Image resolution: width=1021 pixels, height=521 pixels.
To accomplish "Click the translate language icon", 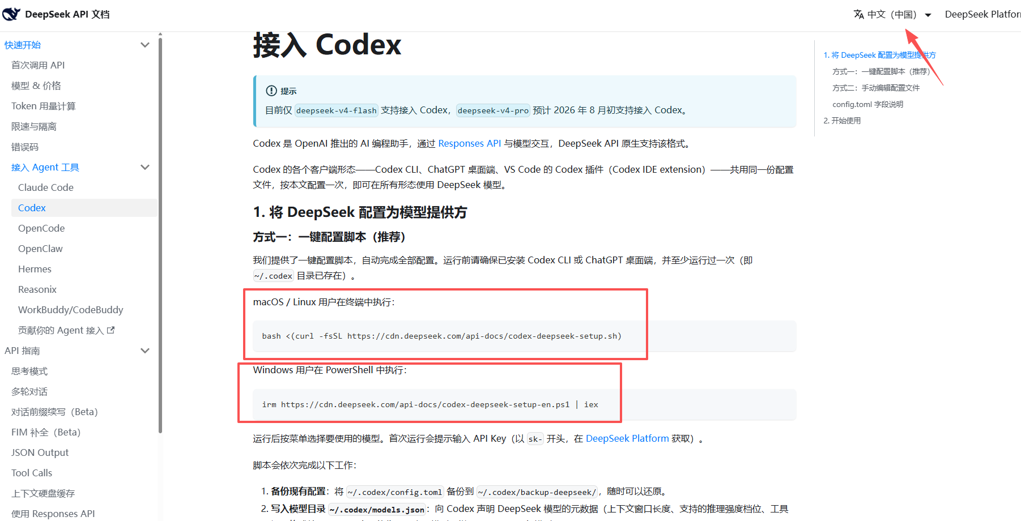I will [x=859, y=14].
